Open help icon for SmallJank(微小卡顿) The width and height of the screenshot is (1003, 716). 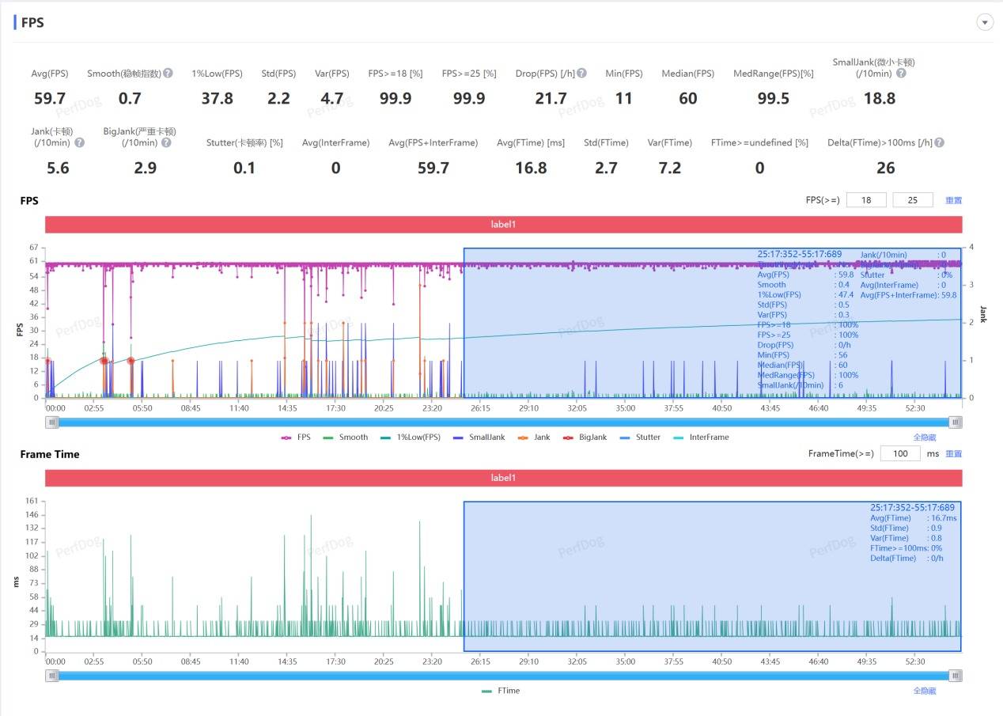pyautogui.click(x=901, y=74)
